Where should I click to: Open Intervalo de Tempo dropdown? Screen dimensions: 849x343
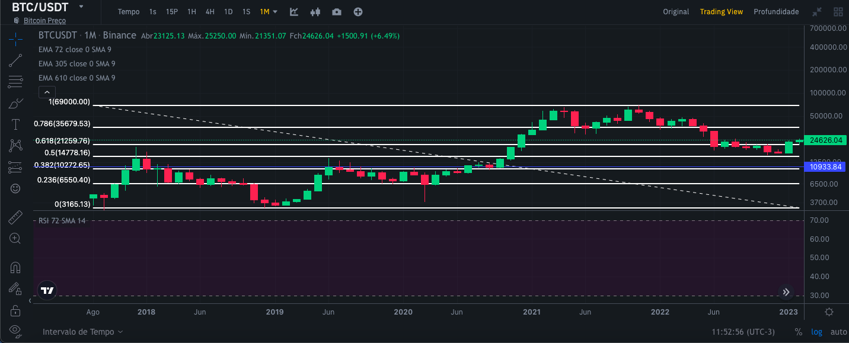(x=83, y=332)
